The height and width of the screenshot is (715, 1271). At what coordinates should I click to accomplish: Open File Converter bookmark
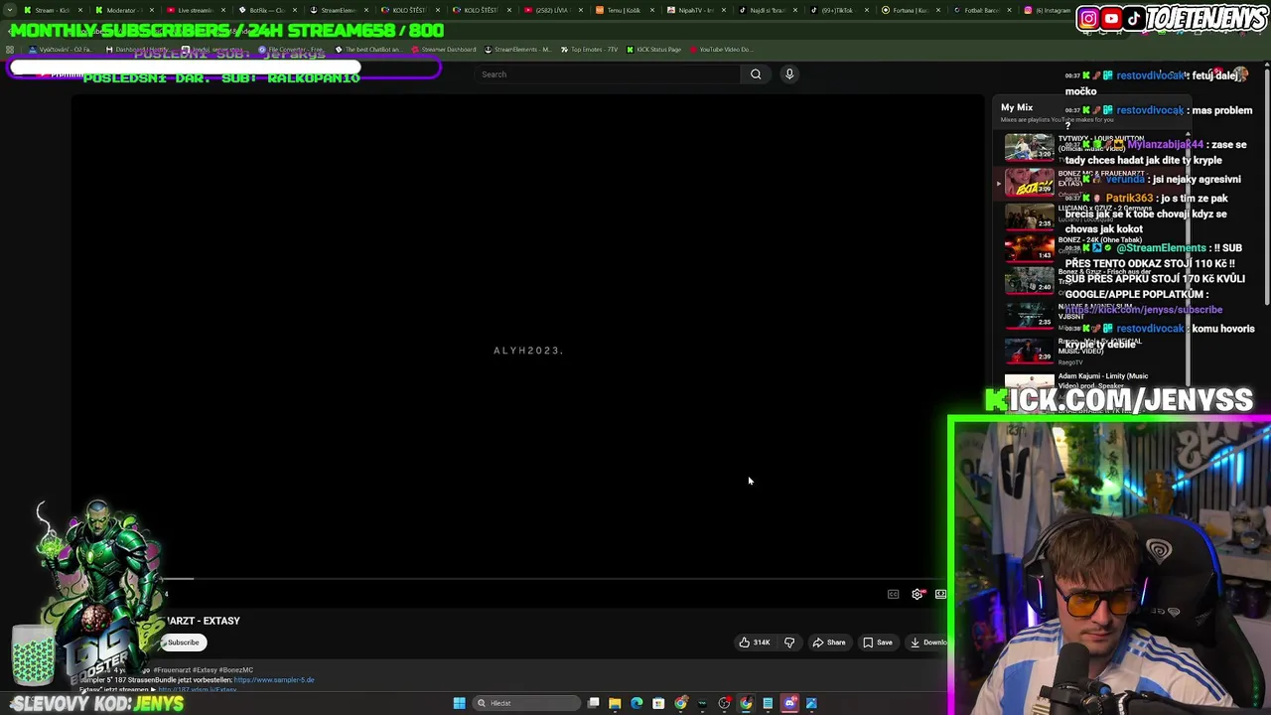(290, 50)
